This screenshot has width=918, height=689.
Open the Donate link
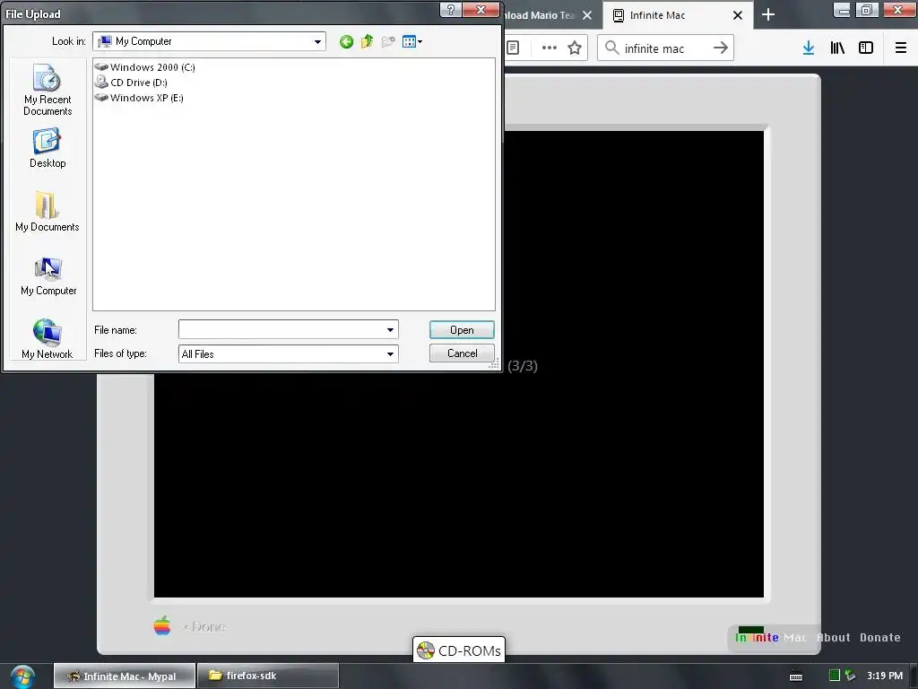tap(880, 638)
